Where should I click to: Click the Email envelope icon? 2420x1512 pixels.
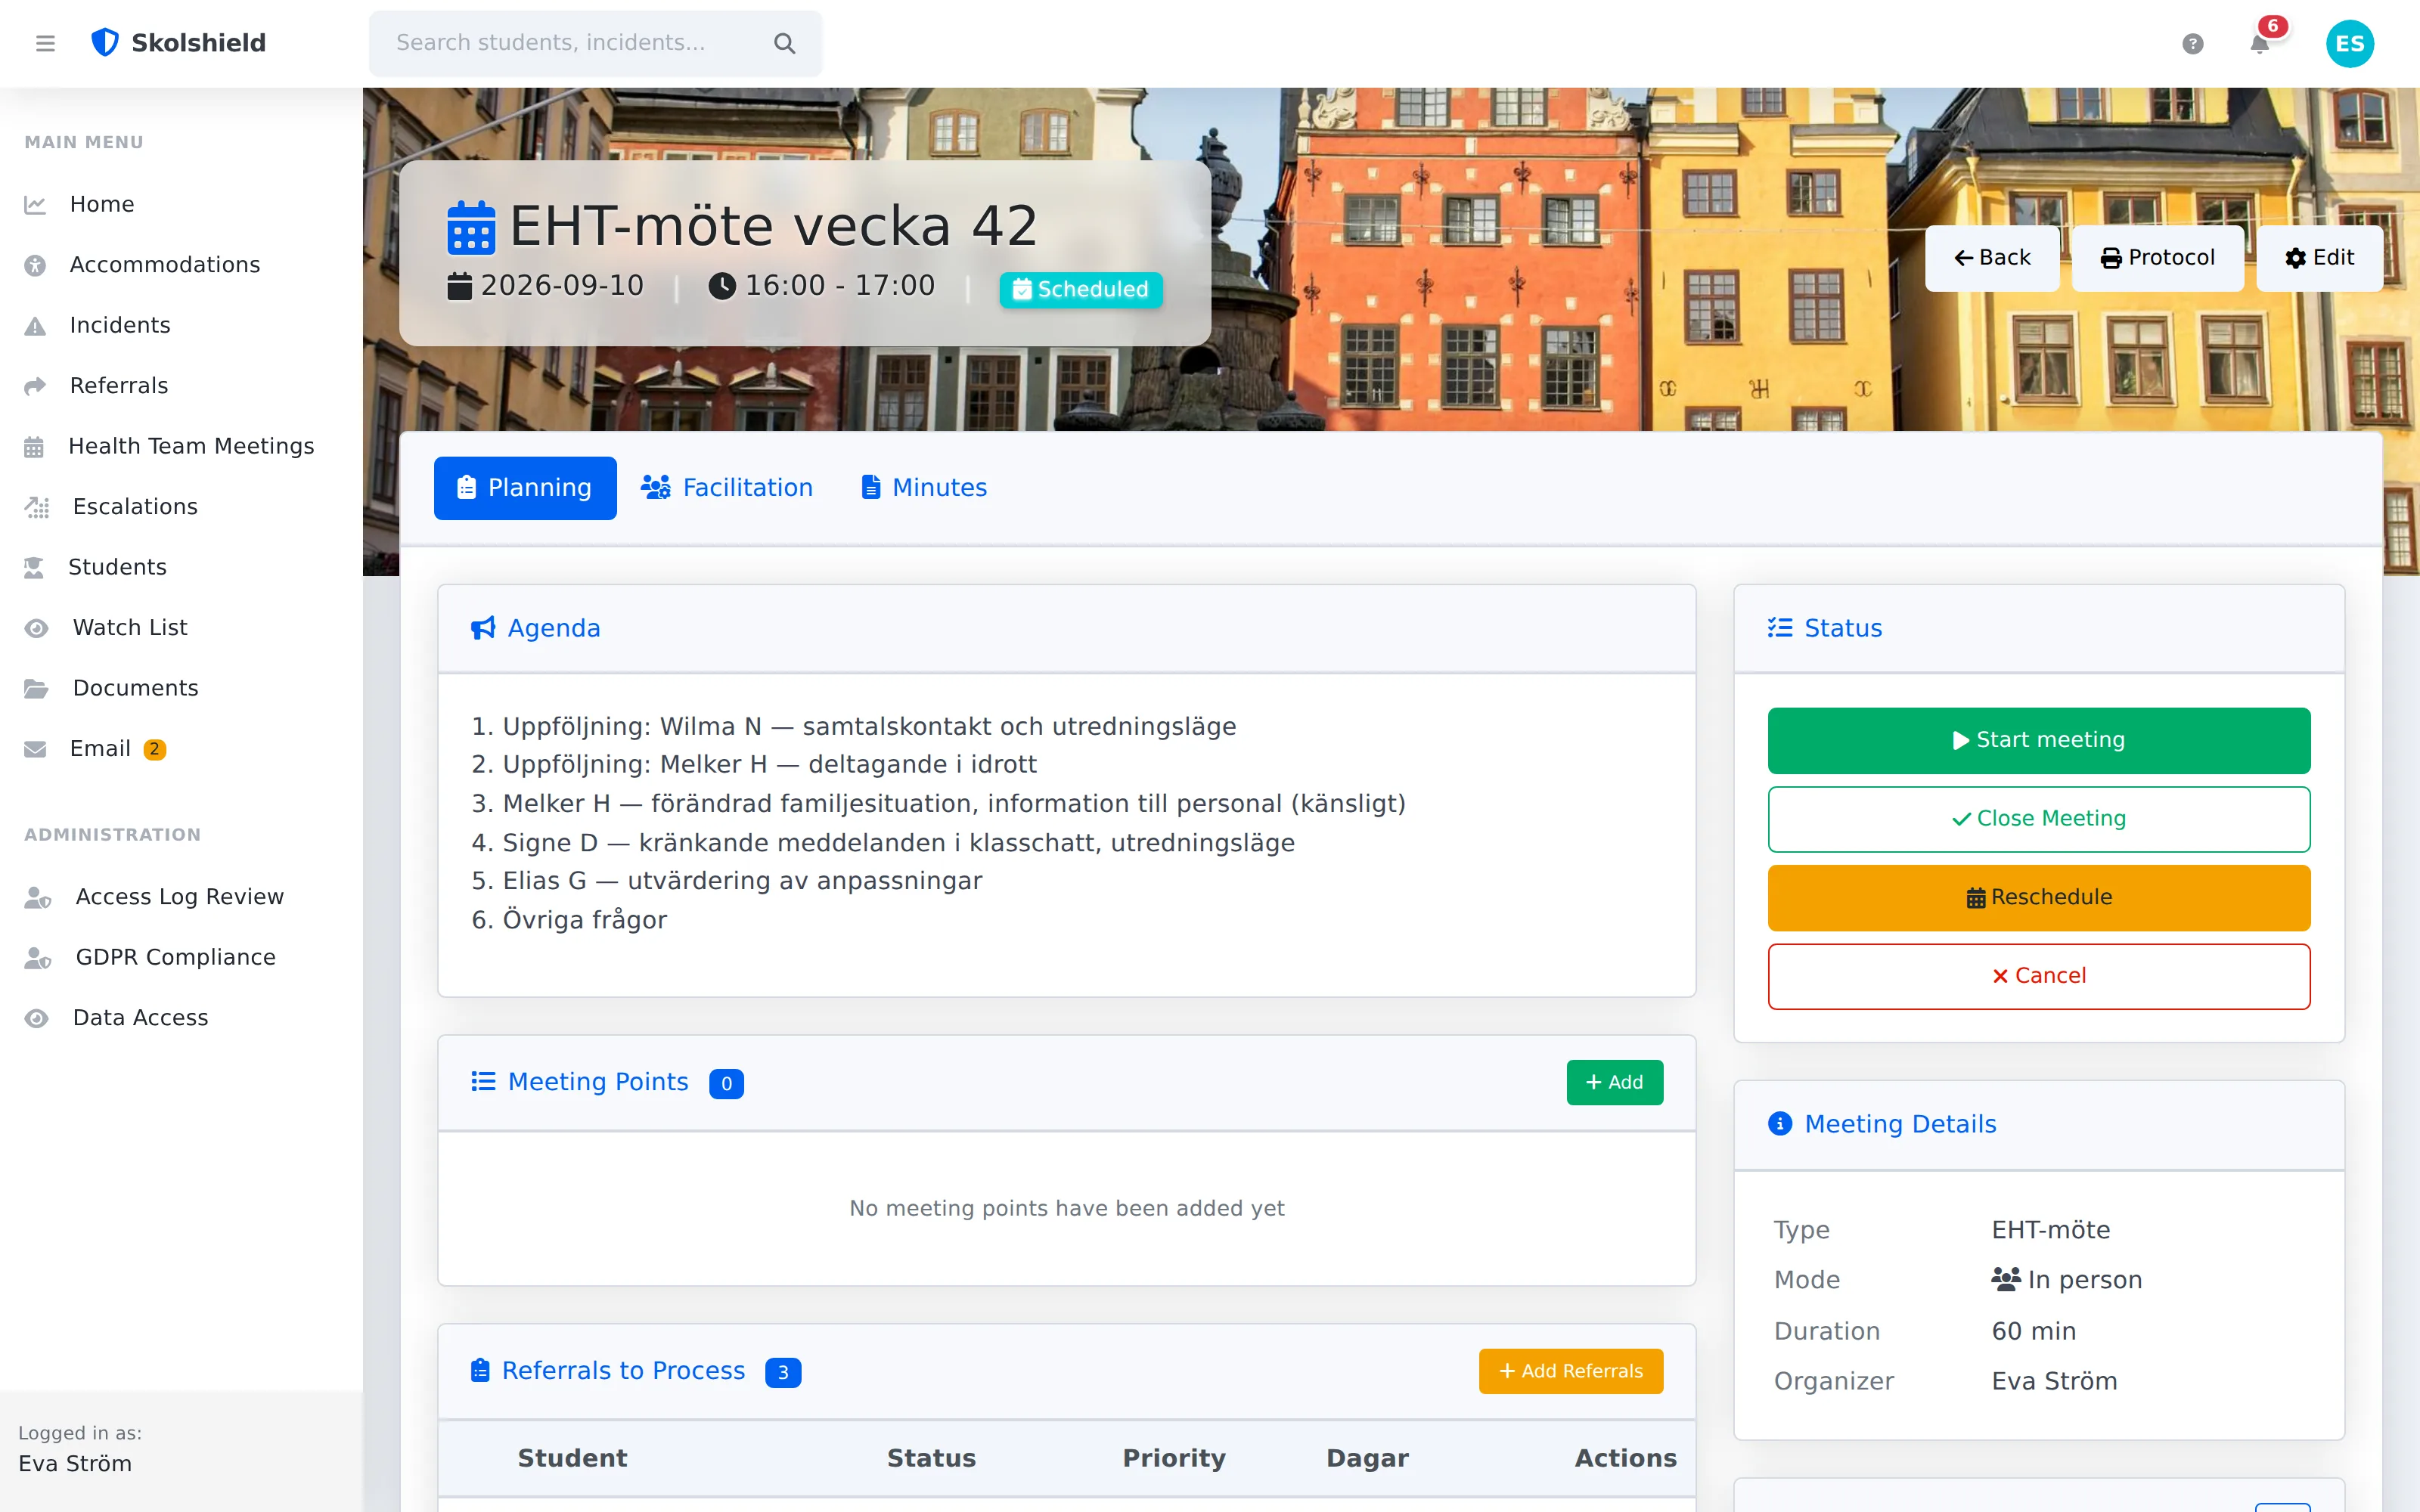click(x=35, y=749)
